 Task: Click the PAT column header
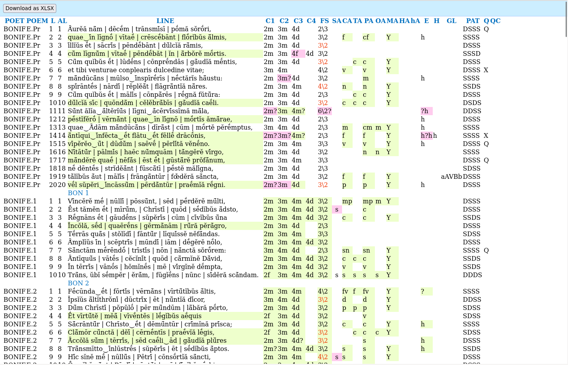click(x=473, y=21)
